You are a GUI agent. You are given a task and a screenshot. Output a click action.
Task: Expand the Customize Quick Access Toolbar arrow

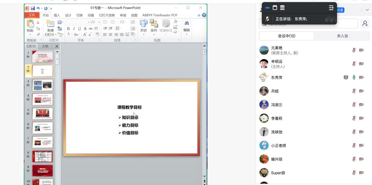tap(51, 8)
